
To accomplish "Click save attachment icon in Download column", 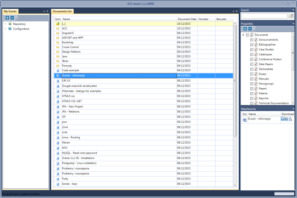I will [283, 119].
